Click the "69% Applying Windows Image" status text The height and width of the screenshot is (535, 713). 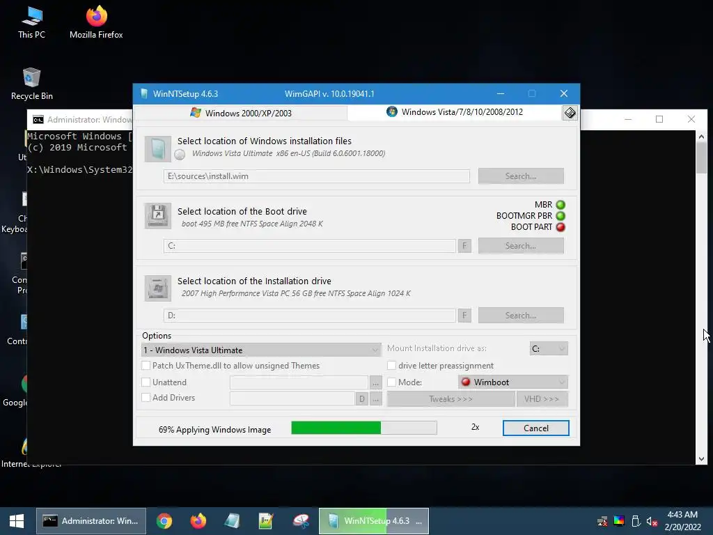(214, 429)
